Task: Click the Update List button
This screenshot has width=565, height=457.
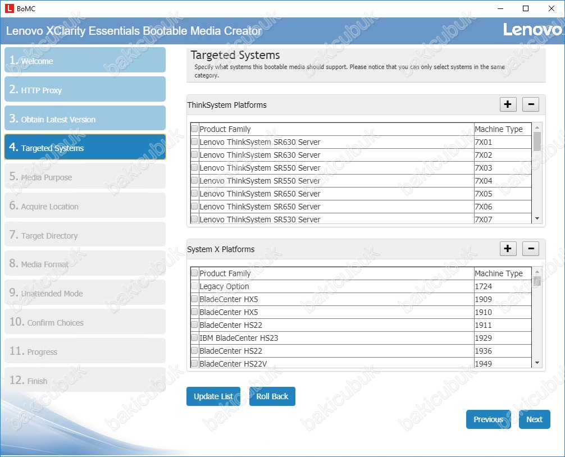Action: [213, 396]
